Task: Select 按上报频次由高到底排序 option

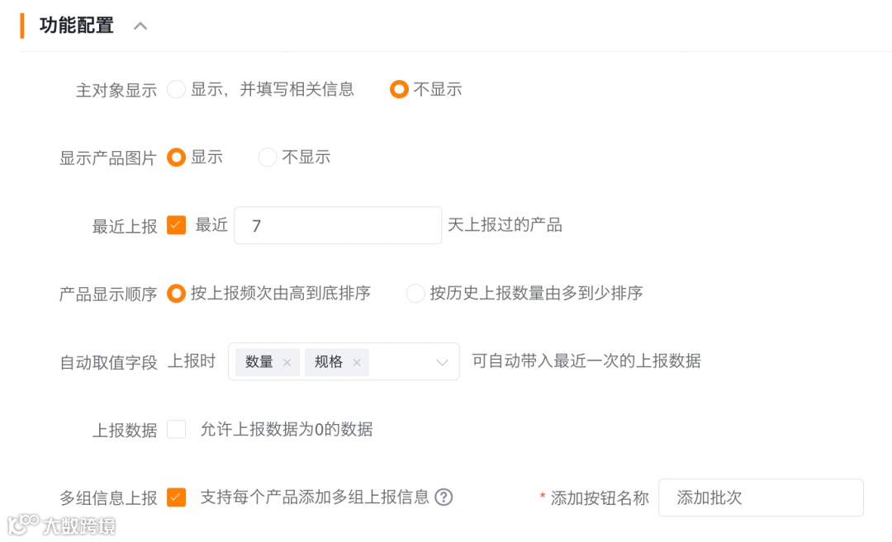Action: (177, 293)
